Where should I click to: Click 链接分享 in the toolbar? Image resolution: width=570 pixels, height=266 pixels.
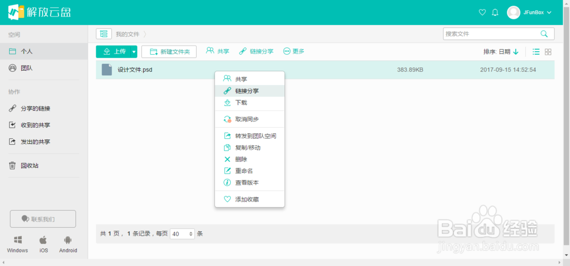(256, 51)
